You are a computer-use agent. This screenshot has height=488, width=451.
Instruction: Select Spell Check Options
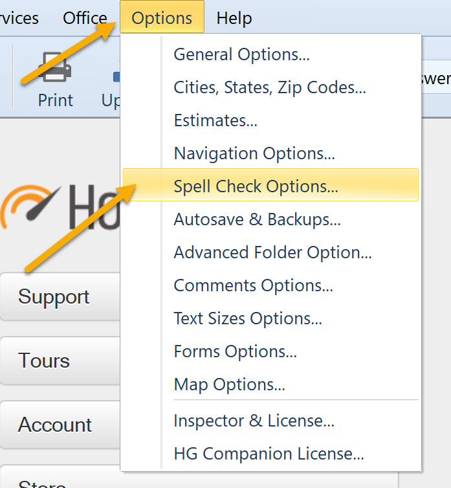pos(256,186)
